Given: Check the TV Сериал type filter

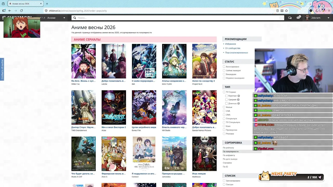Looking at the screenshot, I should (x=224, y=92).
